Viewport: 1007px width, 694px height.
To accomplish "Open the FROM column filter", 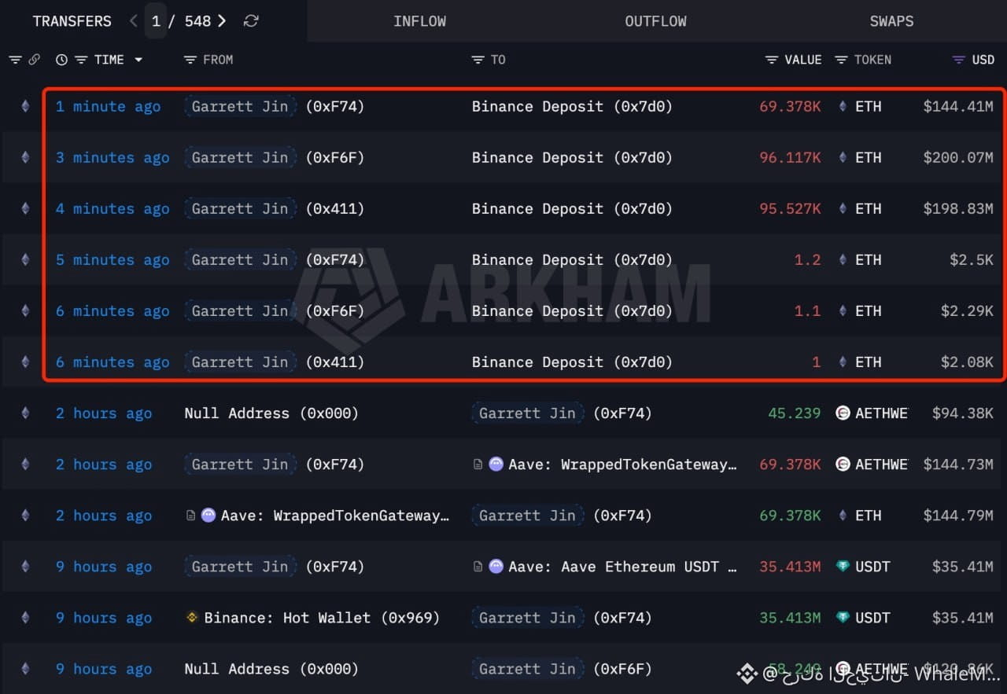I will point(190,60).
